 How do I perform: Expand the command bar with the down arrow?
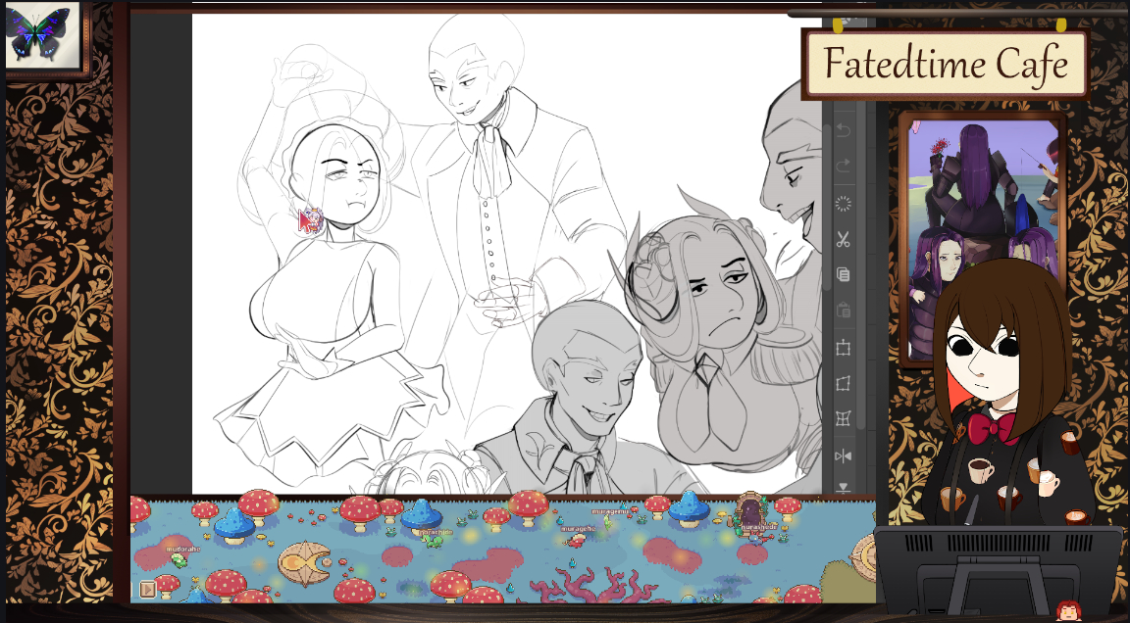[843, 487]
